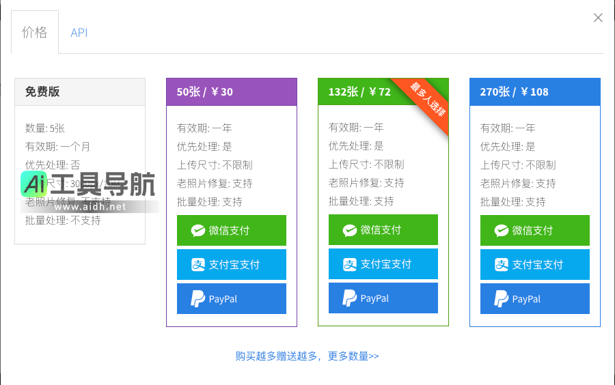Click the 最多人选择 ribbon badge
Image resolution: width=615 pixels, height=385 pixels.
click(428, 99)
